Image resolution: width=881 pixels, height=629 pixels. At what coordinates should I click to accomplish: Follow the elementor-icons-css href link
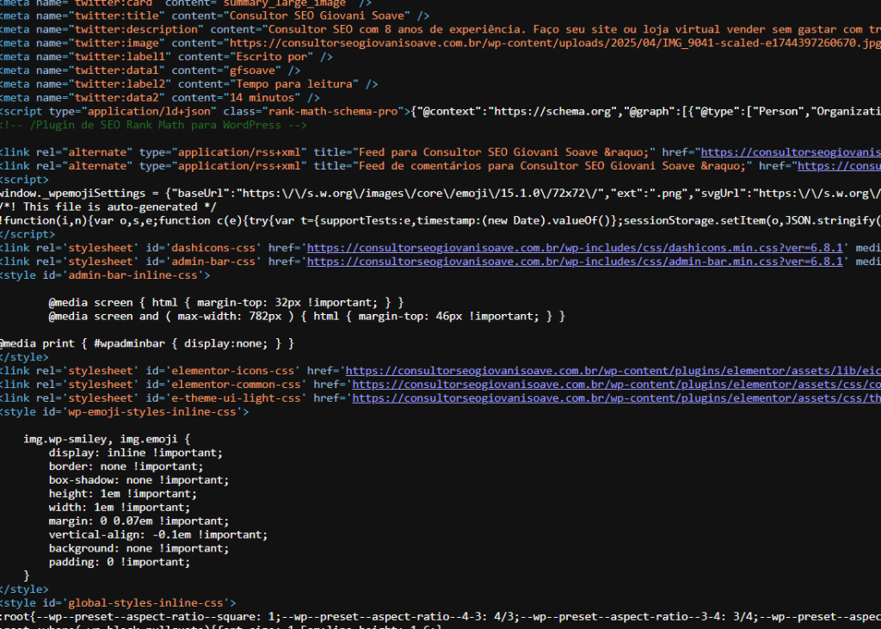pyautogui.click(x=613, y=371)
